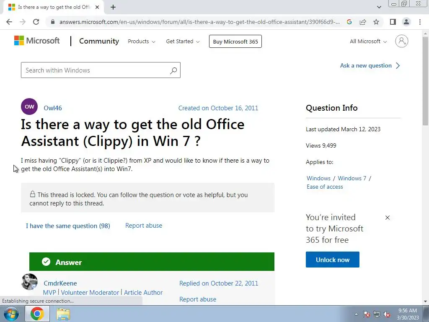Viewport: 429px width, 322px height.
Task: Open the Ease of access link
Action: point(325,187)
